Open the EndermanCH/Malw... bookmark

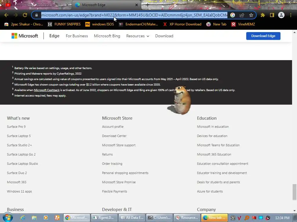click(138, 24)
